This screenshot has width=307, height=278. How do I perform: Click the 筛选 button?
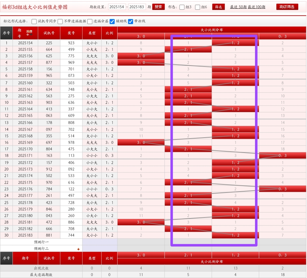218,7
